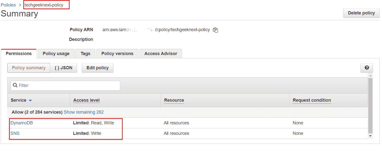Open the Tags tab
The width and height of the screenshot is (382, 162).
pos(85,54)
